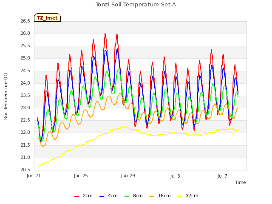Viewport: 272px width, 204px height.
Task: Click the red 2cm legend swatch
Action: (76, 196)
